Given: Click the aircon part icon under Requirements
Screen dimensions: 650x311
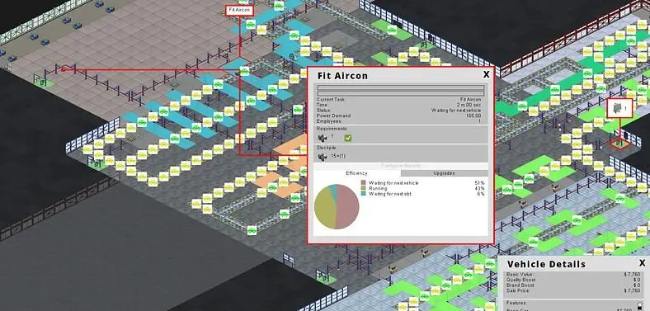Looking at the screenshot, I should coord(322,137).
